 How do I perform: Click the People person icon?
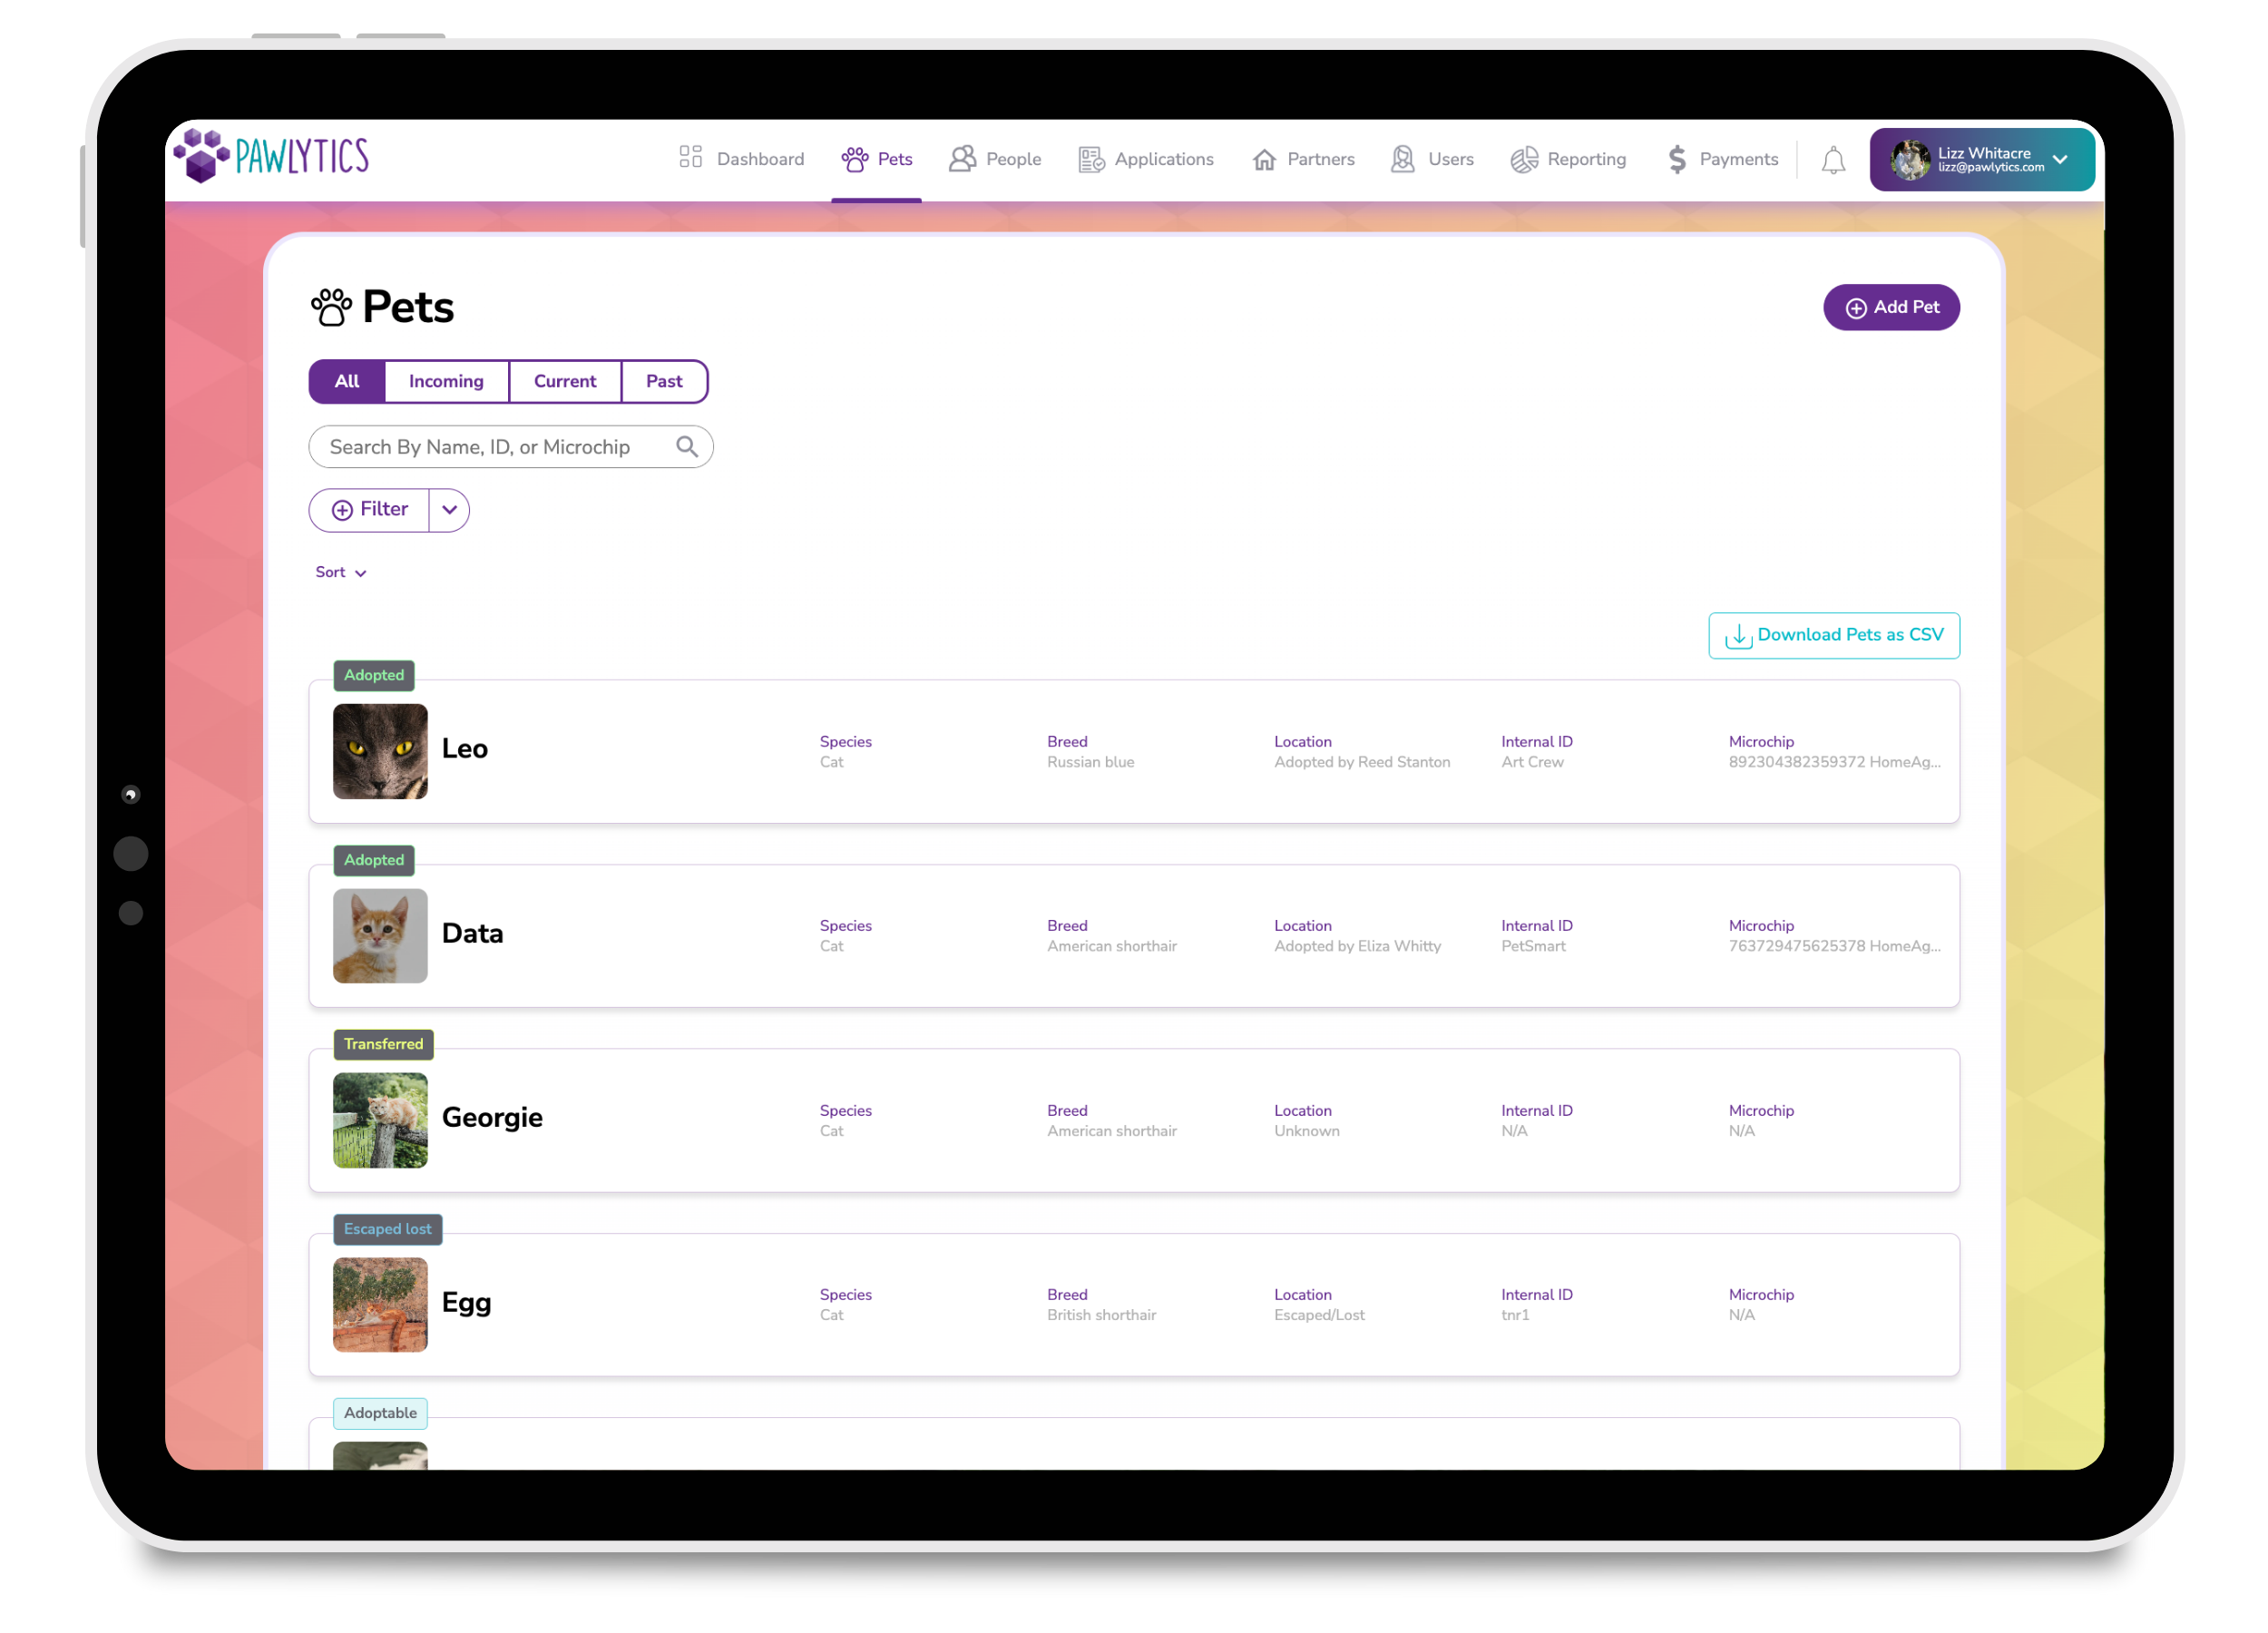click(961, 158)
